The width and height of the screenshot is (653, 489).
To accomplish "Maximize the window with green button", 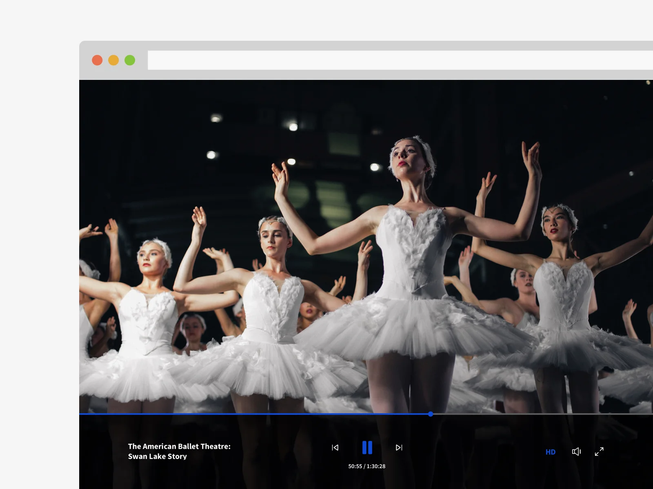I will coord(130,60).
